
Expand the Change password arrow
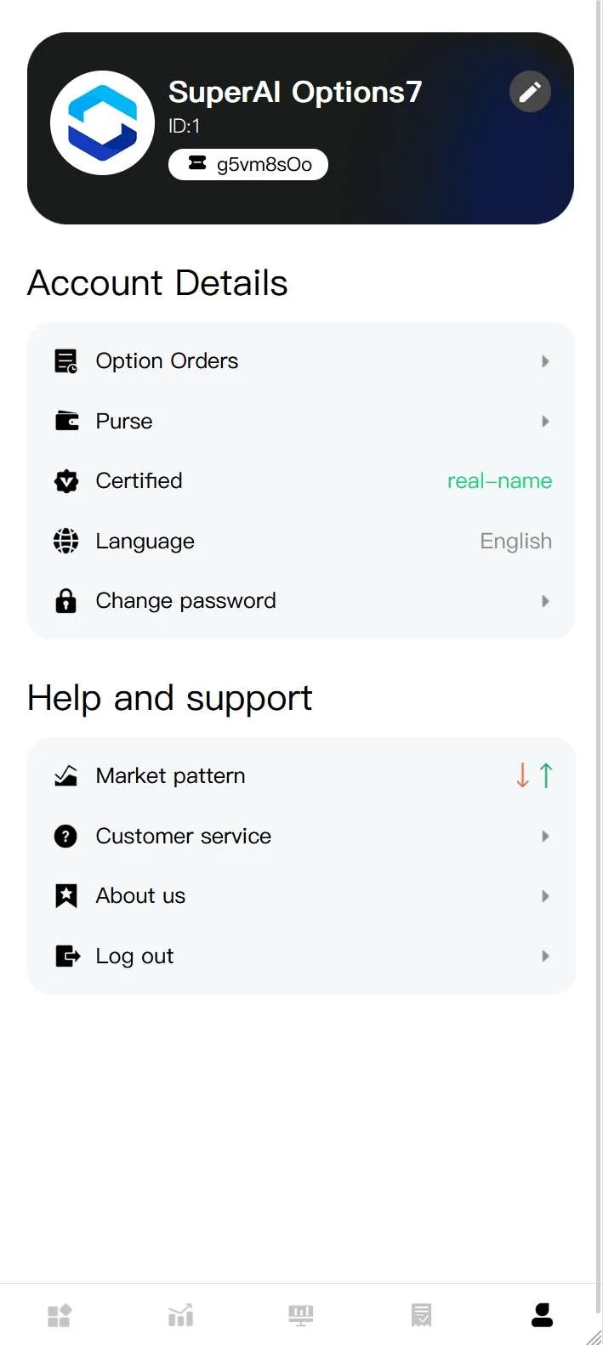545,601
